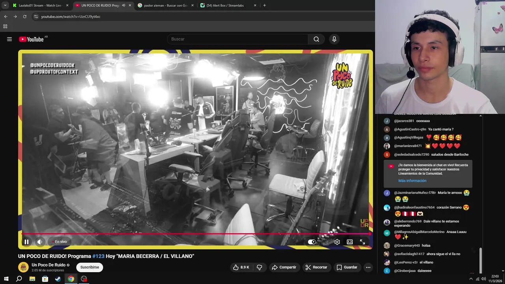Mute the video player volume
505x284 pixels.
40,242
